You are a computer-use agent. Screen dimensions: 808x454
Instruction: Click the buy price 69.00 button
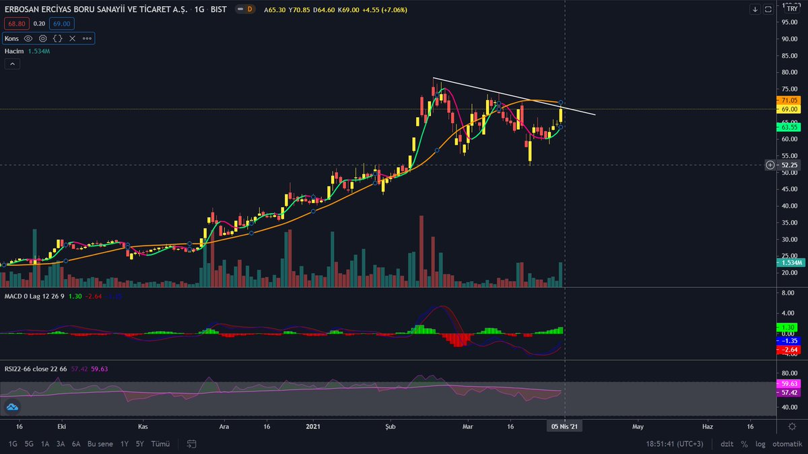point(63,24)
